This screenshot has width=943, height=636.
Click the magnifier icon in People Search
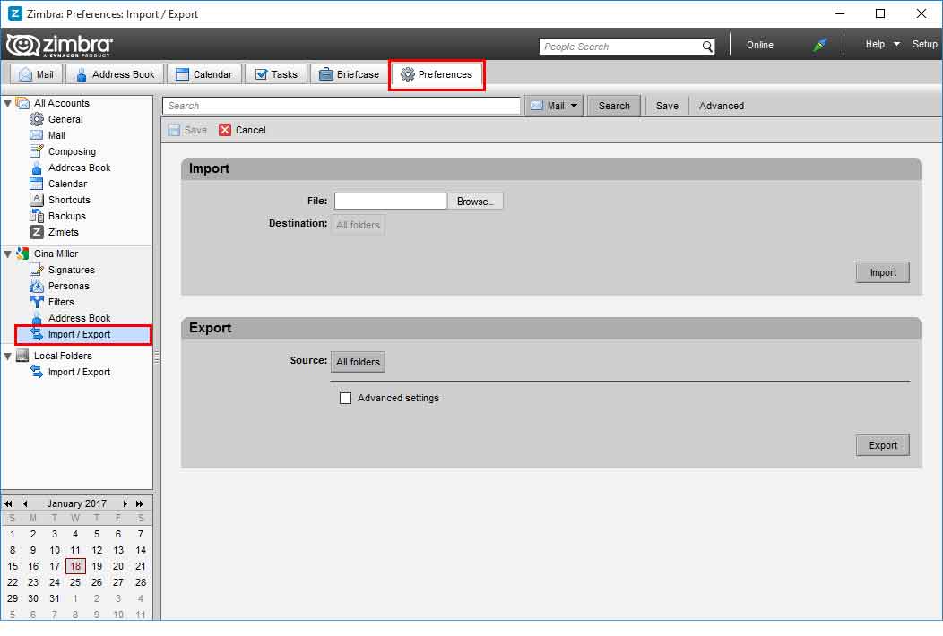click(x=707, y=47)
